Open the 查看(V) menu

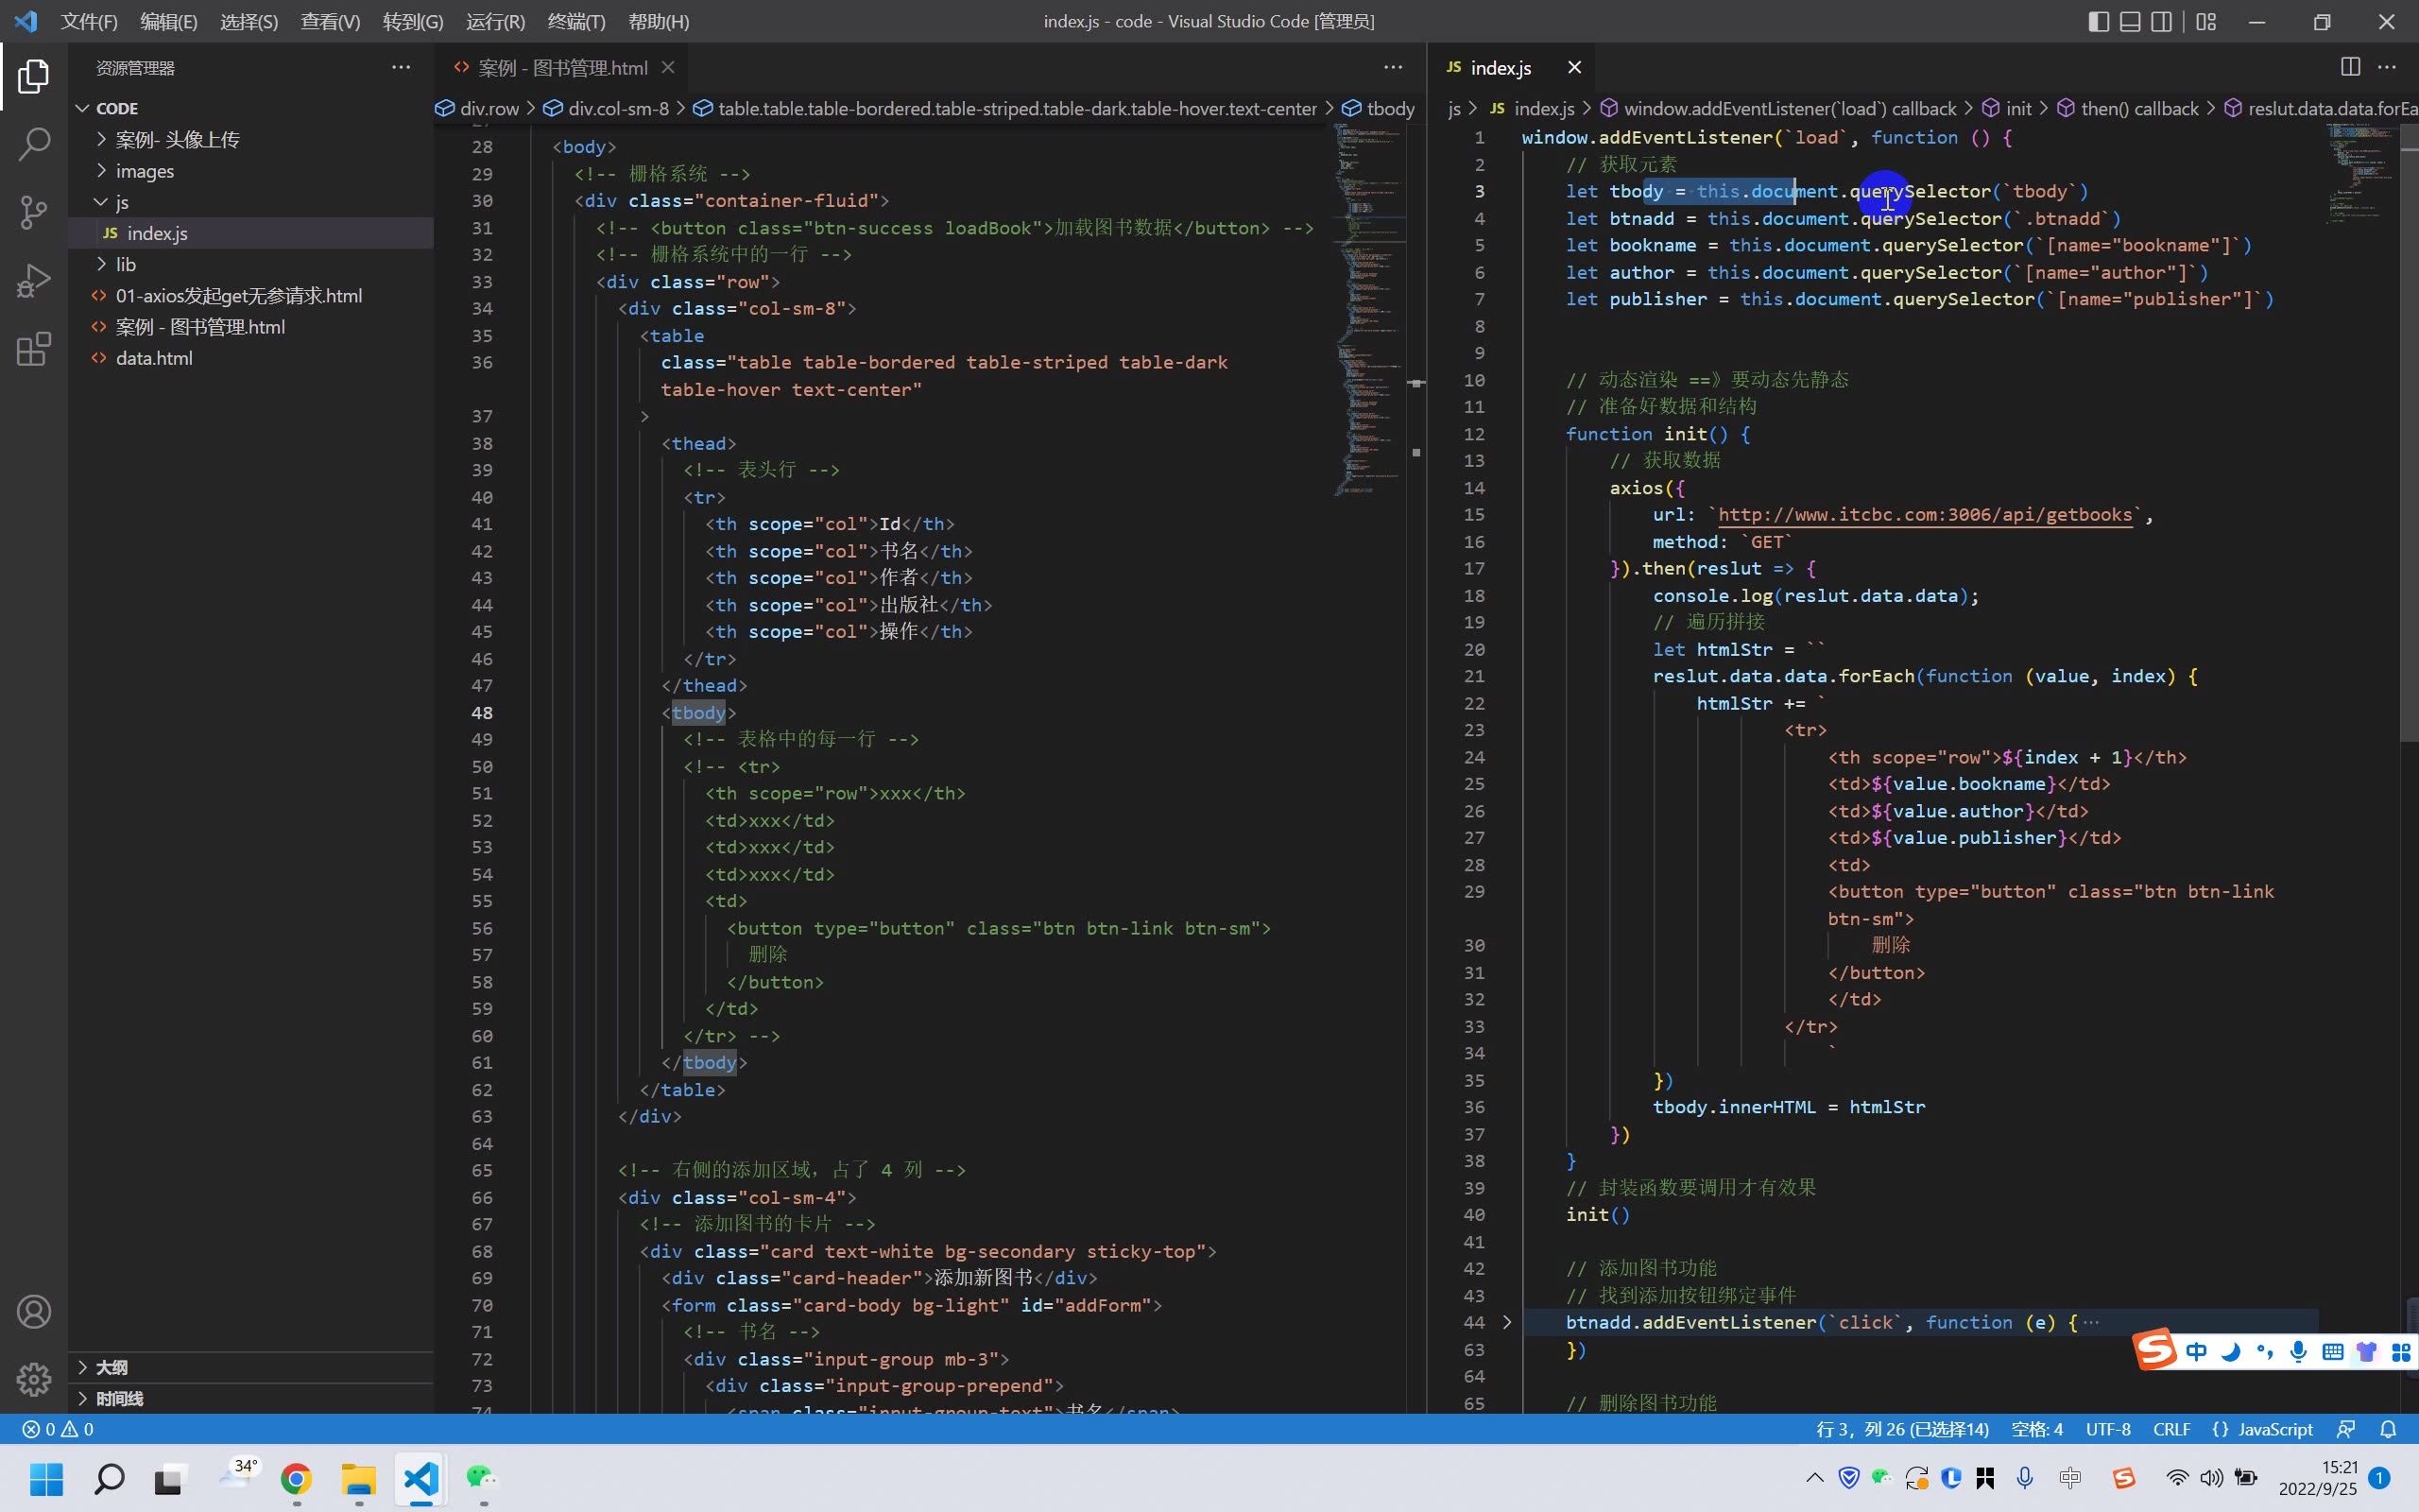[330, 21]
